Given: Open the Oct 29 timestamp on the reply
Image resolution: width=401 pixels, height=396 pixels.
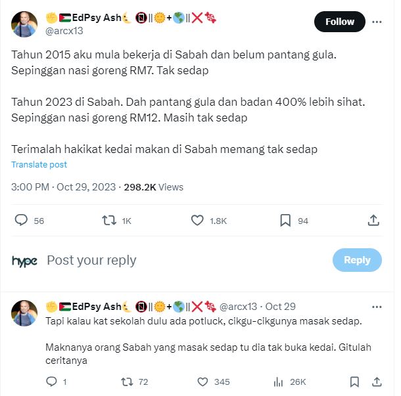Looking at the screenshot, I should [280, 307].
